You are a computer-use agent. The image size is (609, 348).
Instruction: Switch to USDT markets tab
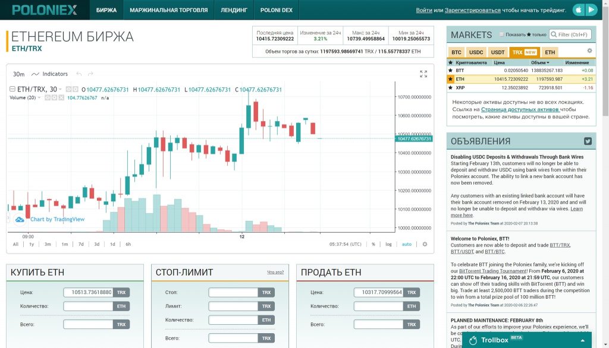click(498, 52)
